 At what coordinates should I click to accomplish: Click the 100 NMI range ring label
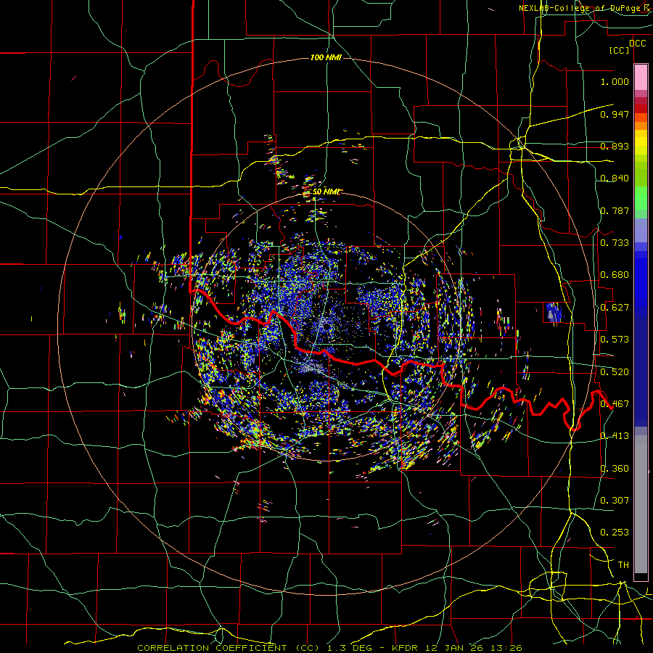pos(326,57)
